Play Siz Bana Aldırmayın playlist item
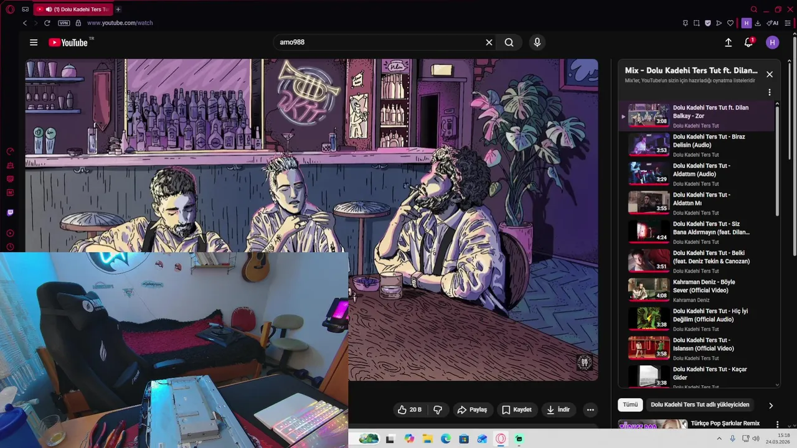Viewport: 797px width, 448px height. [696, 233]
